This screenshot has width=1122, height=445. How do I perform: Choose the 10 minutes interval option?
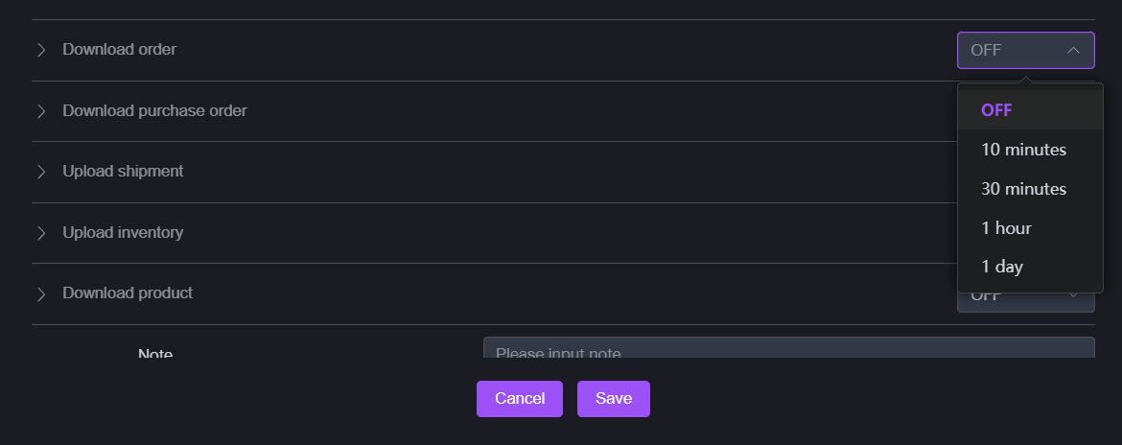(1023, 150)
